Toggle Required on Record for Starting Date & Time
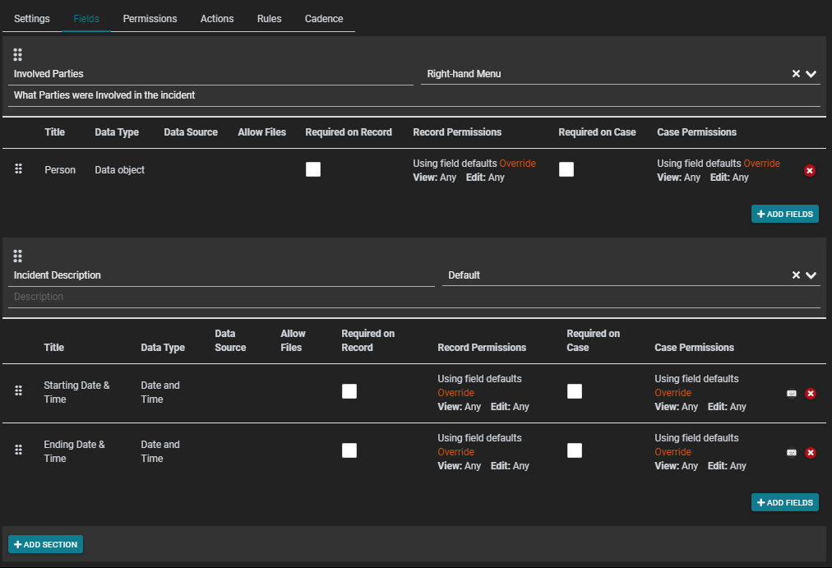This screenshot has width=832, height=568. pos(349,391)
